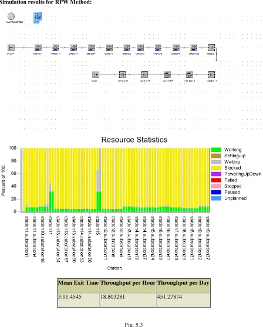Image resolution: width=263 pixels, height=327 pixels.
Task: Click the light blue Unplanned legend swatch
Action: (x=216, y=198)
